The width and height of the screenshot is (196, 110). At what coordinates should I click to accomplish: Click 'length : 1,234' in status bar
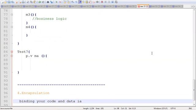pos(89,108)
